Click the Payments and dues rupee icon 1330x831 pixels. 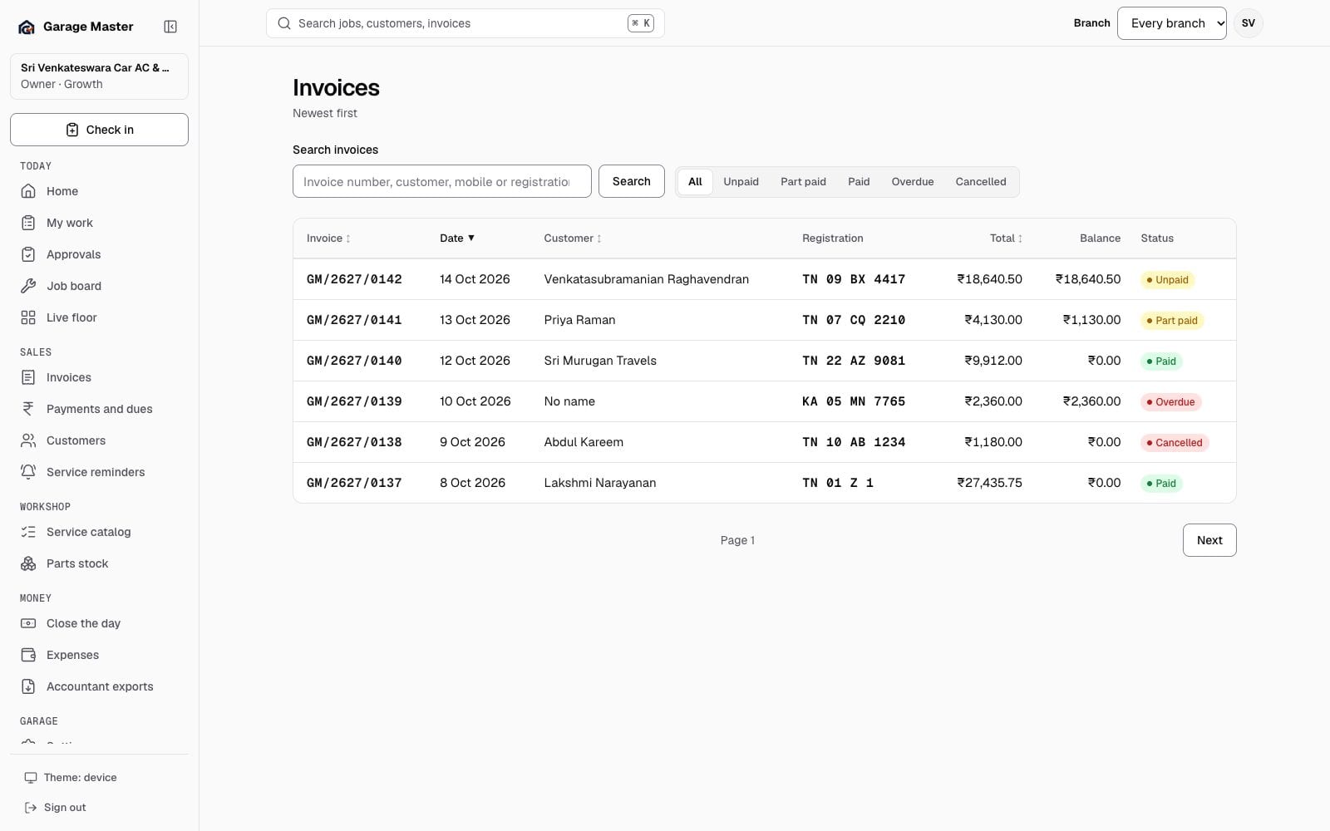point(28,409)
